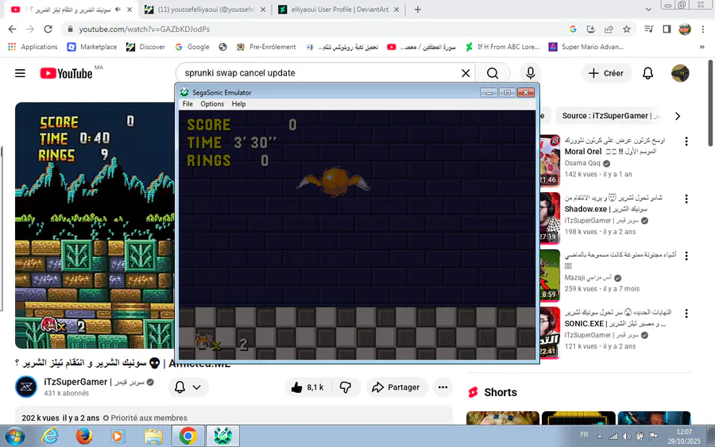The width and height of the screenshot is (715, 447).
Task: Open the Marketplace bookmark
Action: (x=91, y=47)
